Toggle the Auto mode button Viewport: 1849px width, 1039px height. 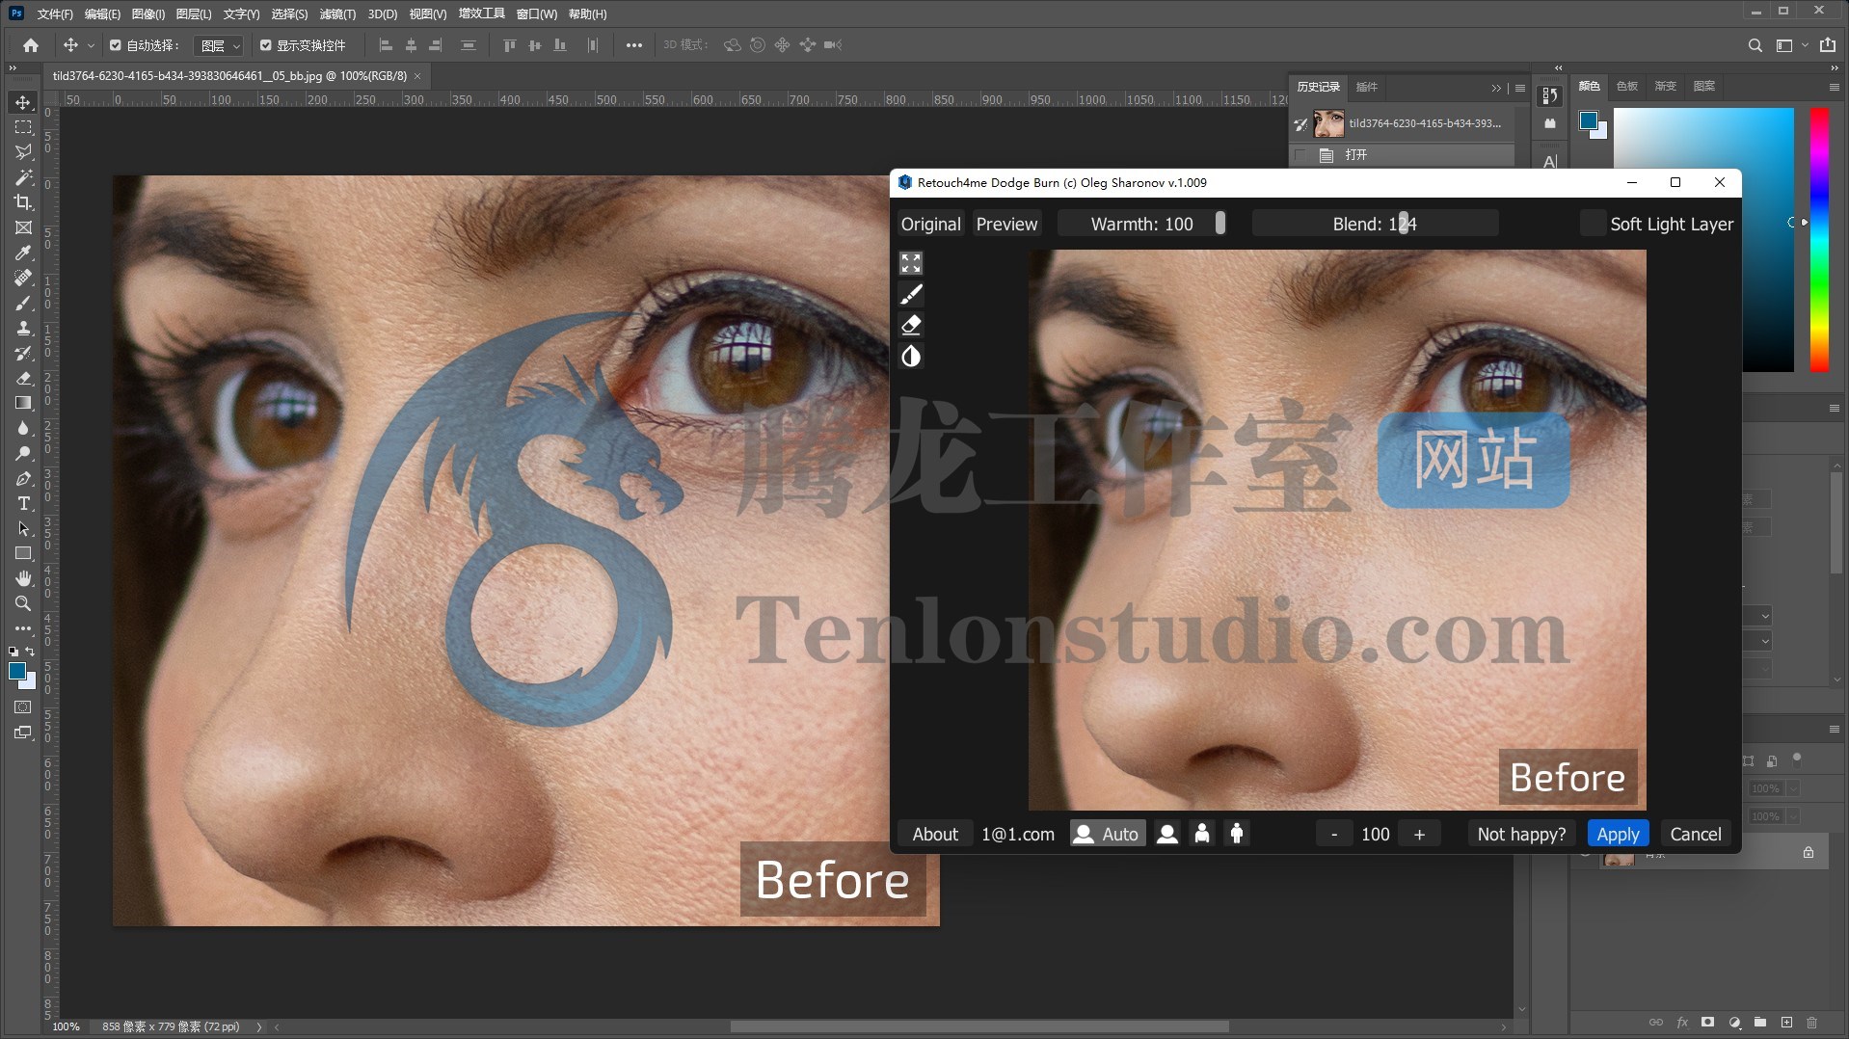1108,834
